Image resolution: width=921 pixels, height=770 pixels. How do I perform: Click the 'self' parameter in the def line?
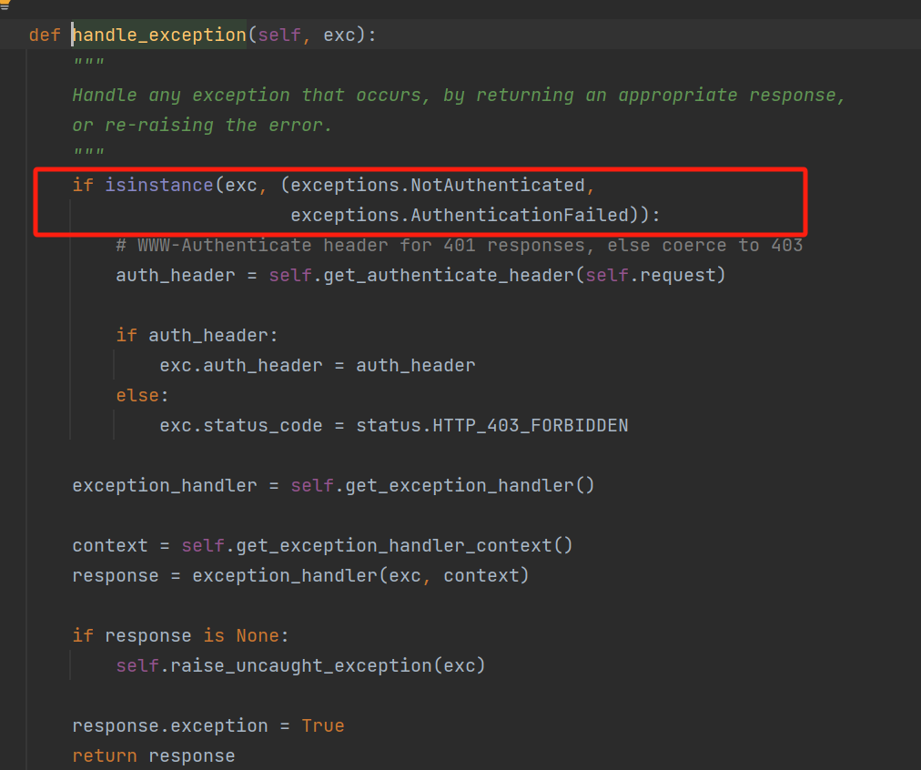click(279, 35)
